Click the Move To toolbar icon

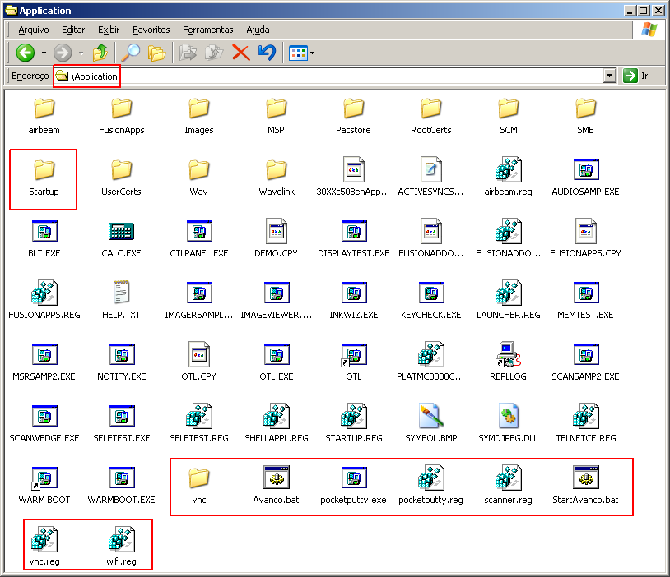click(x=188, y=53)
